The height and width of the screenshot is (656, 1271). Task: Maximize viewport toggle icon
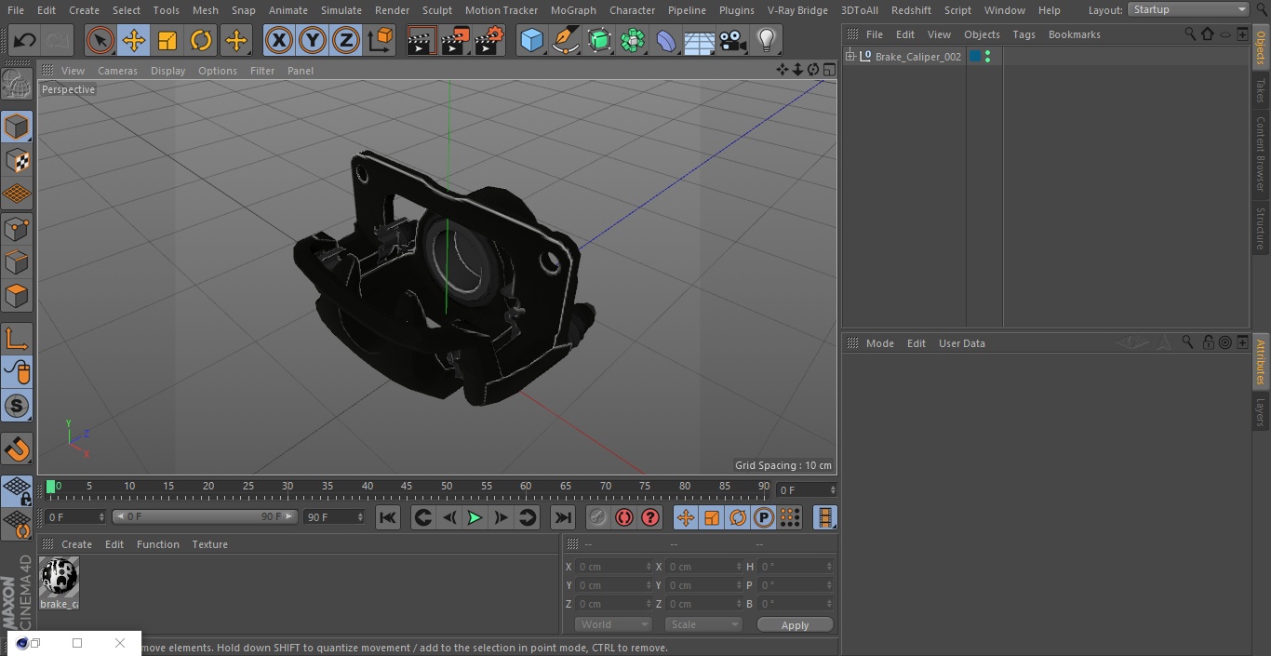828,70
